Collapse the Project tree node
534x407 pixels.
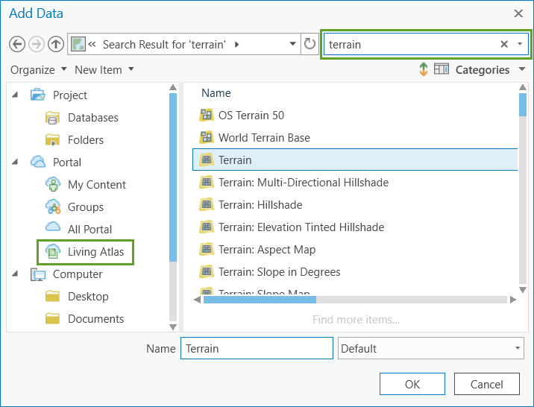point(16,95)
